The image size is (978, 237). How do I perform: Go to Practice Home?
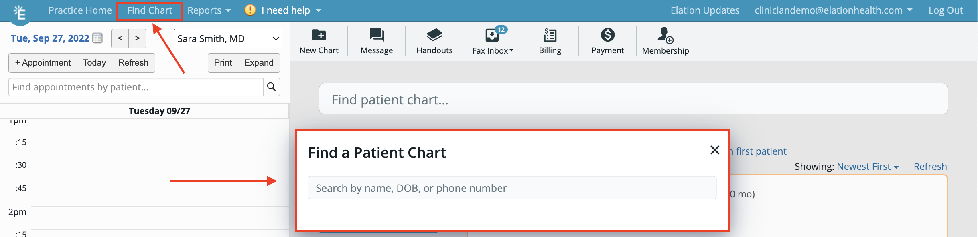80,10
